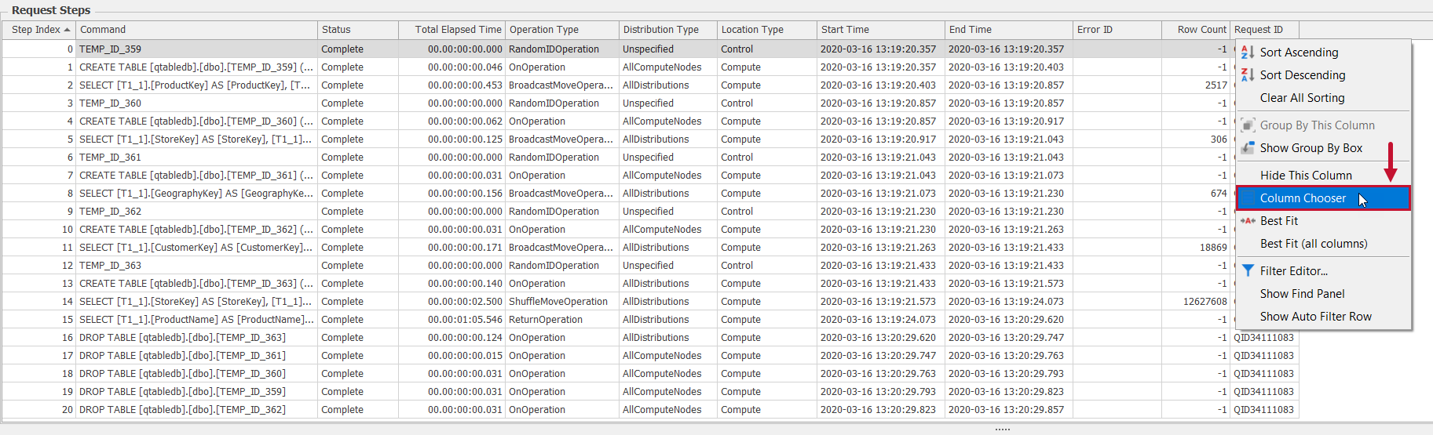The width and height of the screenshot is (1433, 435).
Task: Click the elapsed time 00.00:01:05.546 cell
Action: [450, 320]
